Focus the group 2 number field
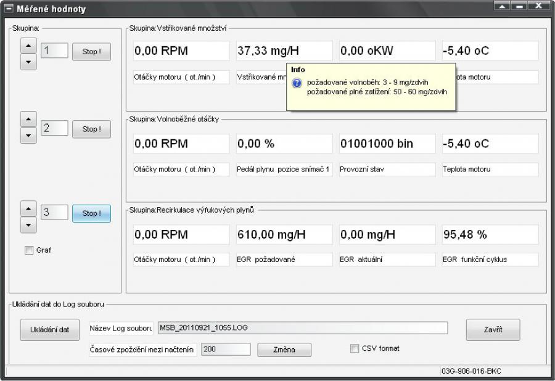The image size is (555, 381). [x=54, y=128]
